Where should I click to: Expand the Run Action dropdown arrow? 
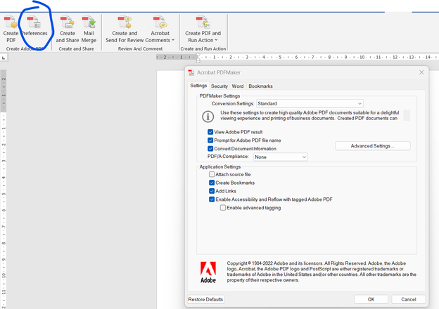216,40
